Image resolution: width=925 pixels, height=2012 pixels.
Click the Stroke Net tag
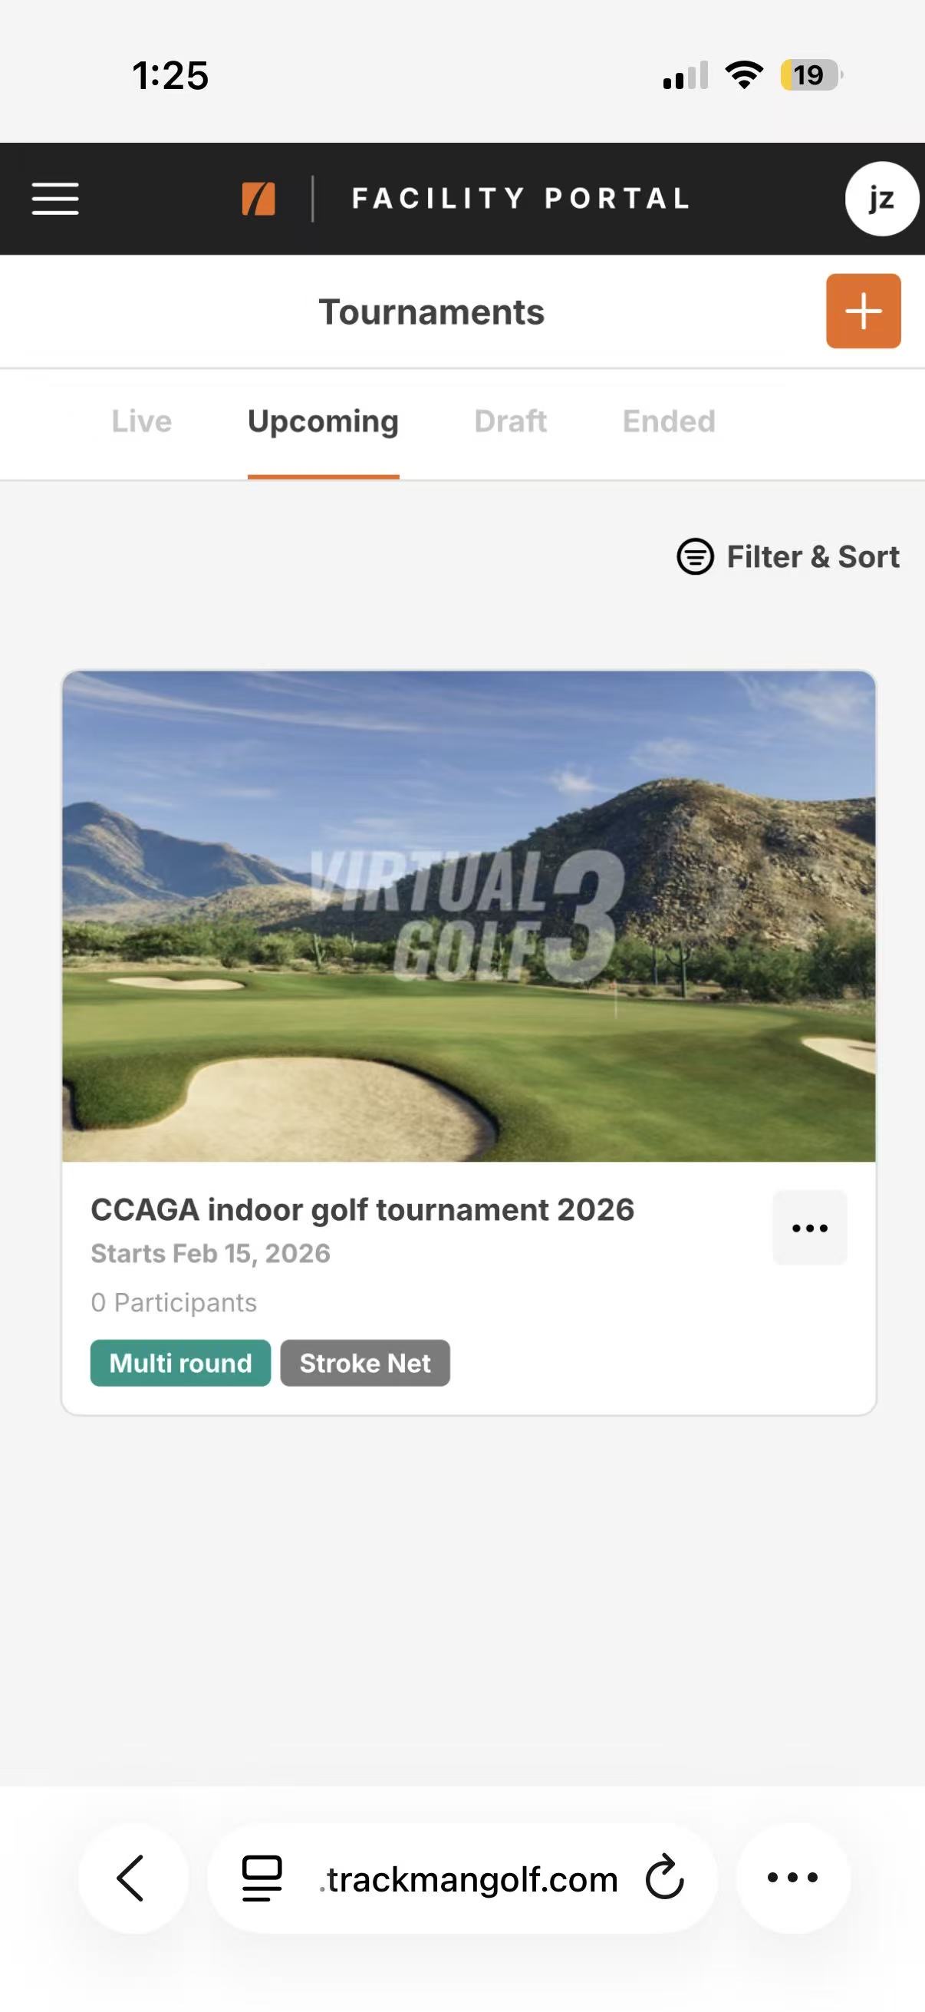point(364,1363)
